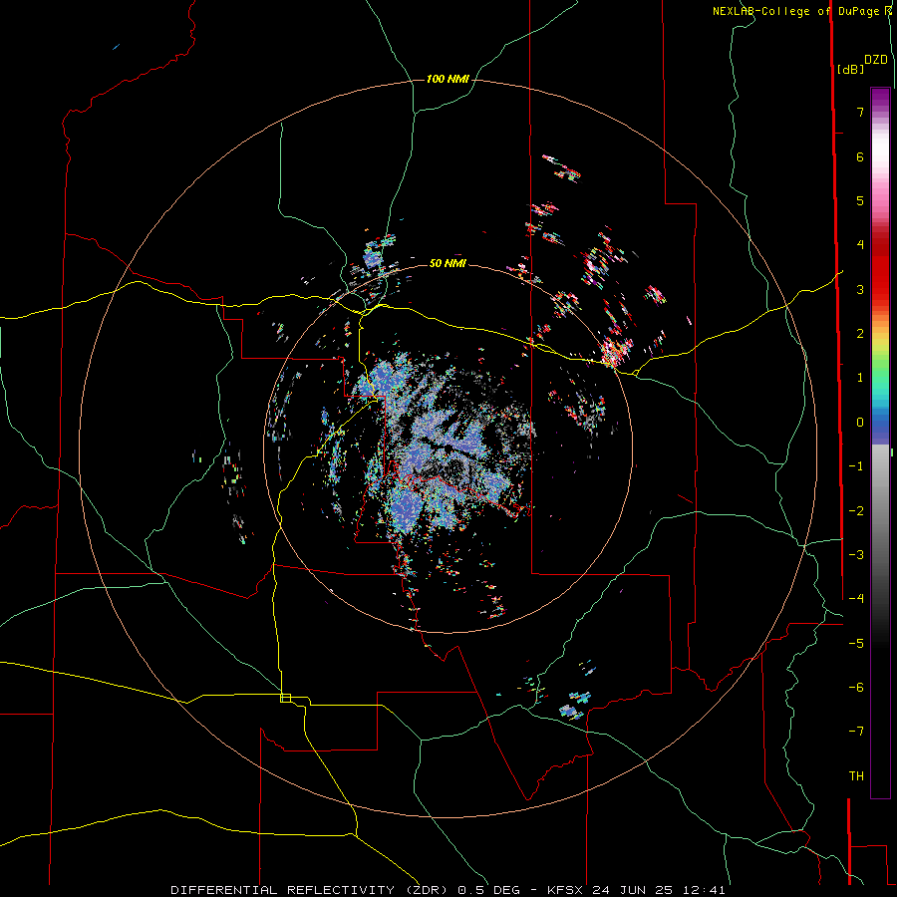Click the -4 value on the color scale

click(x=856, y=599)
